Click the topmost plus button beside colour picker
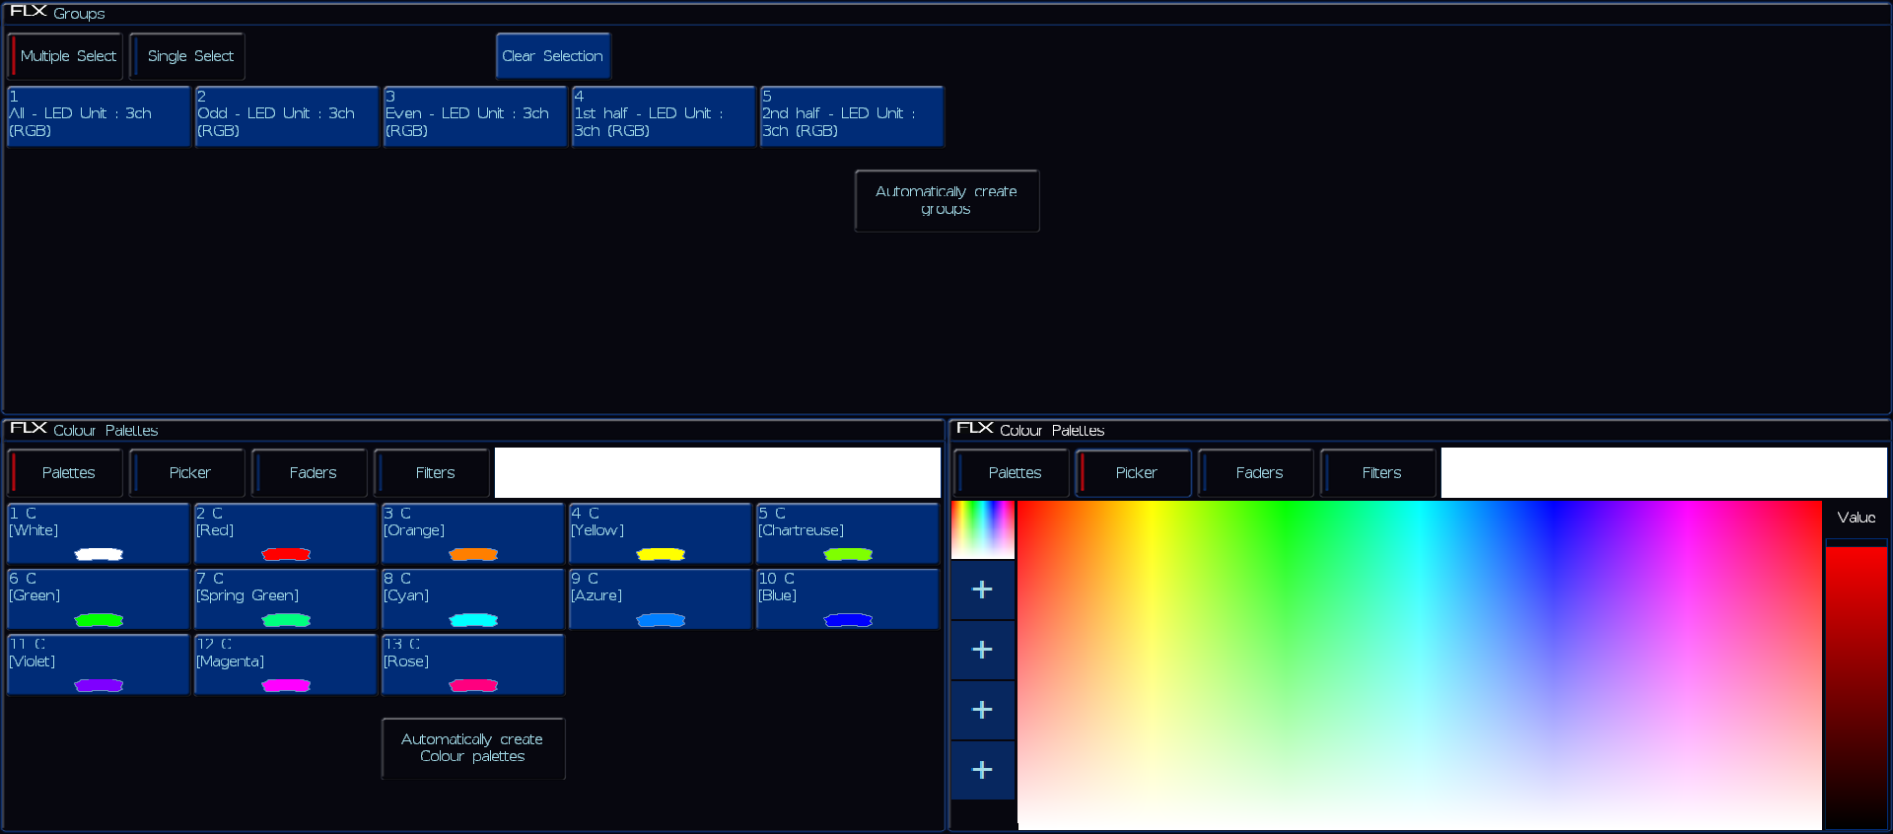The height and width of the screenshot is (834, 1893). [x=982, y=590]
